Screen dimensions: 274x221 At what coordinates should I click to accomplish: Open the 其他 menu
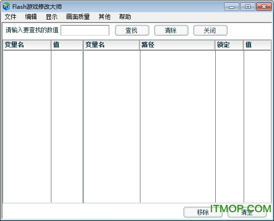(x=105, y=17)
